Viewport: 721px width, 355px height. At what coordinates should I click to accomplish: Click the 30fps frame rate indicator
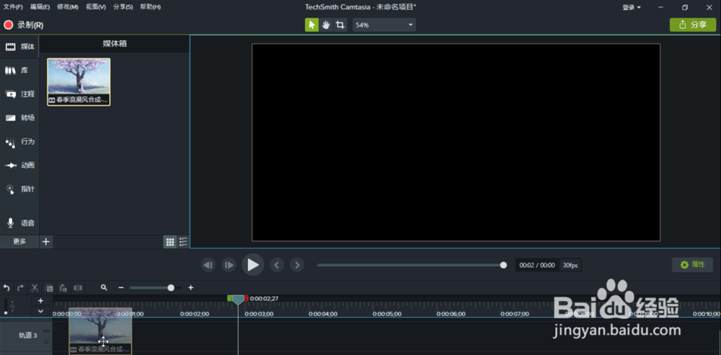[x=570, y=265]
